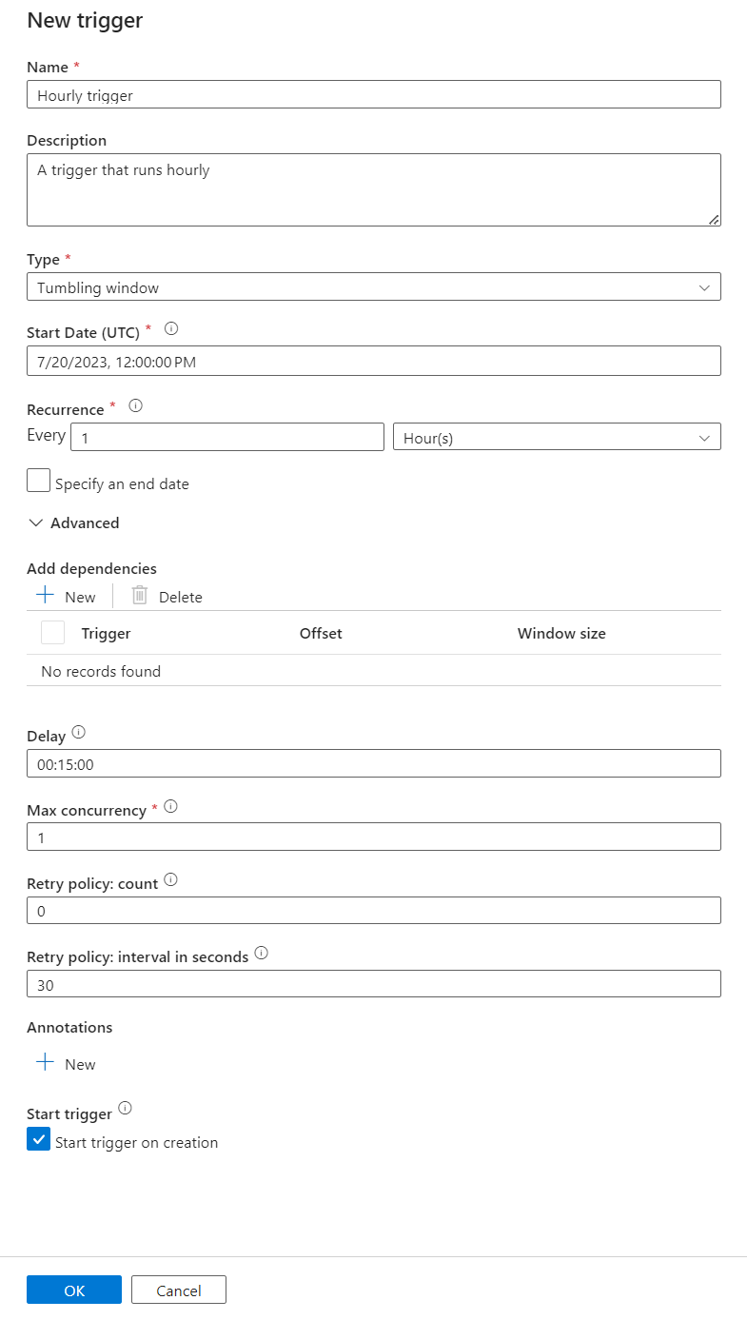Click Retry policy count info icon

(x=171, y=880)
